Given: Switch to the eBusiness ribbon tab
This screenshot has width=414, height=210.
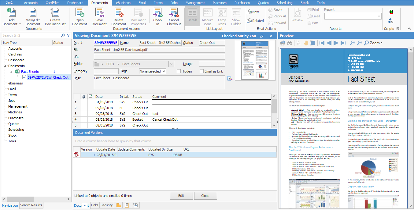Looking at the screenshot, I should [123, 3].
